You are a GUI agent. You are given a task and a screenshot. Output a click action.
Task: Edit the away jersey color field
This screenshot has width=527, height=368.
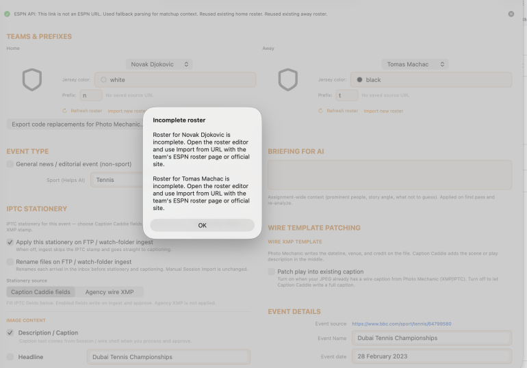(x=431, y=79)
